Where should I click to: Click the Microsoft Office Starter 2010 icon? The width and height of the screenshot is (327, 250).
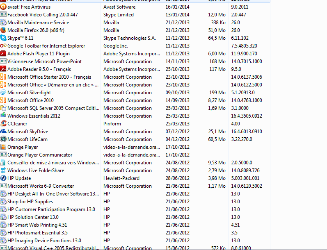(x=3, y=77)
